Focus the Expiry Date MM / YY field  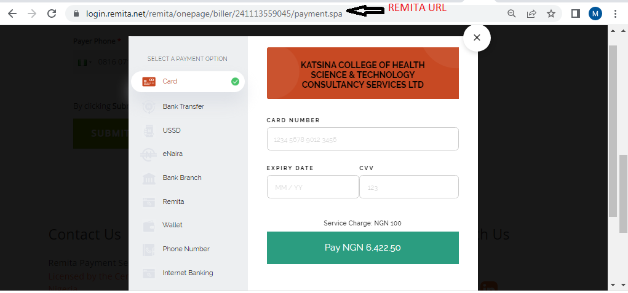point(312,187)
